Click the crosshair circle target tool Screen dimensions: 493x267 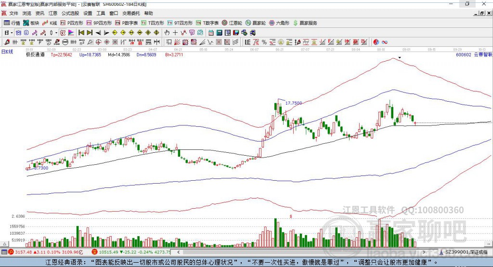coord(98,42)
